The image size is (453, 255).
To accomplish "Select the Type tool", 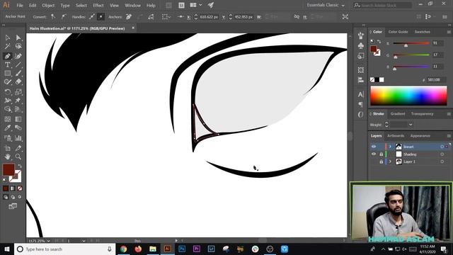I will pyautogui.click(x=8, y=64).
